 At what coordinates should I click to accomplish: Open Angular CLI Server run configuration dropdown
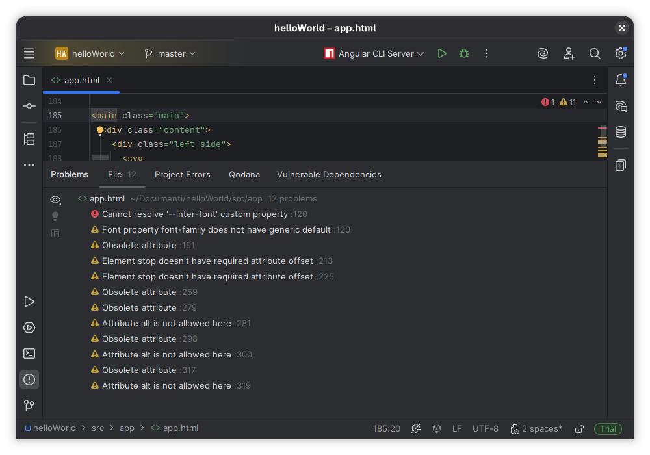click(374, 53)
